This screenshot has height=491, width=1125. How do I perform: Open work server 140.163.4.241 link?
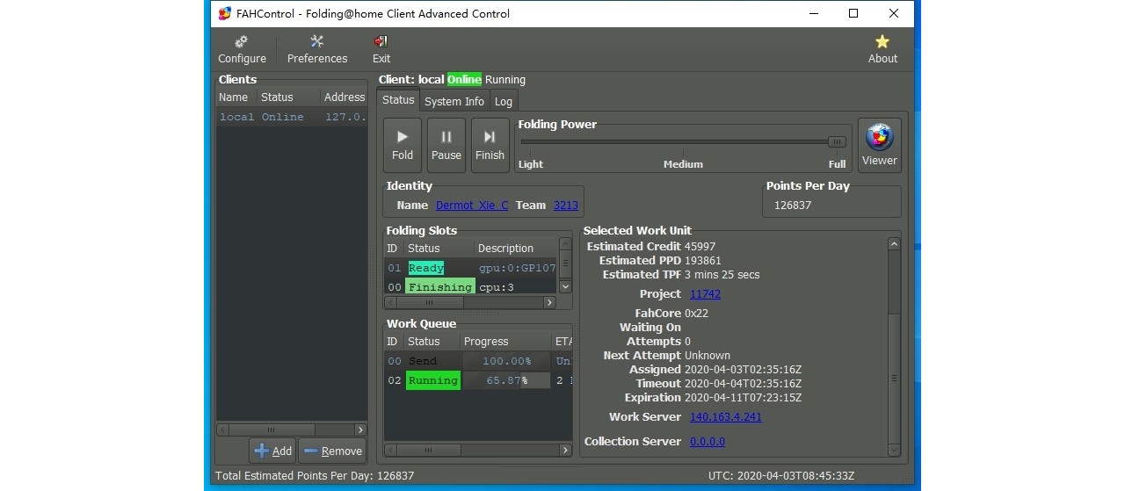(x=726, y=417)
